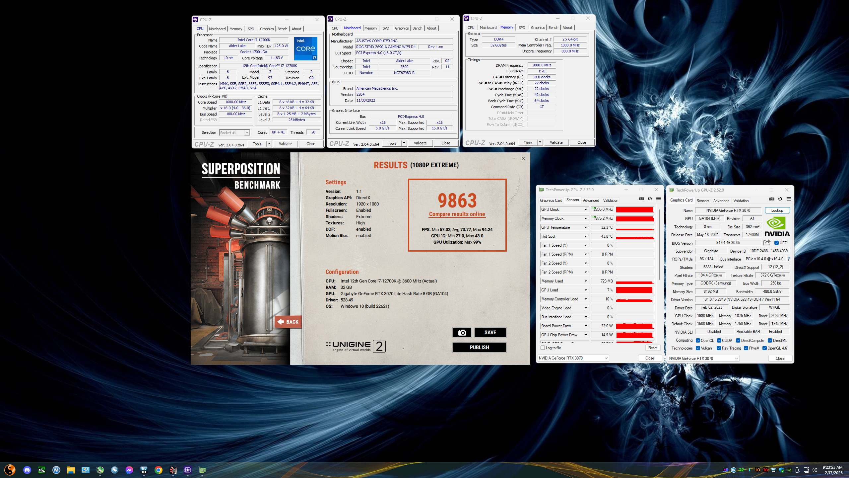Image resolution: width=849 pixels, height=478 pixels.
Task: Click the taskbar clock and date
Action: click(x=832, y=470)
